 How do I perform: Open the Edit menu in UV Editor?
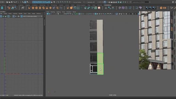pyautogui.click(x=1, y=13)
